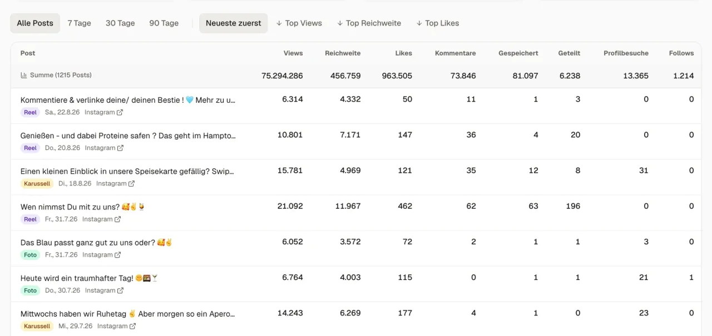This screenshot has width=712, height=336.
Task: Click the arrow icon of Top Views sort
Action: (x=279, y=23)
